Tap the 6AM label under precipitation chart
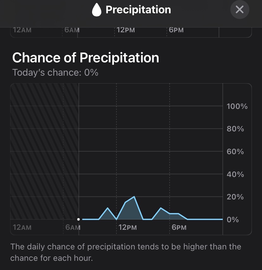 click(73, 228)
